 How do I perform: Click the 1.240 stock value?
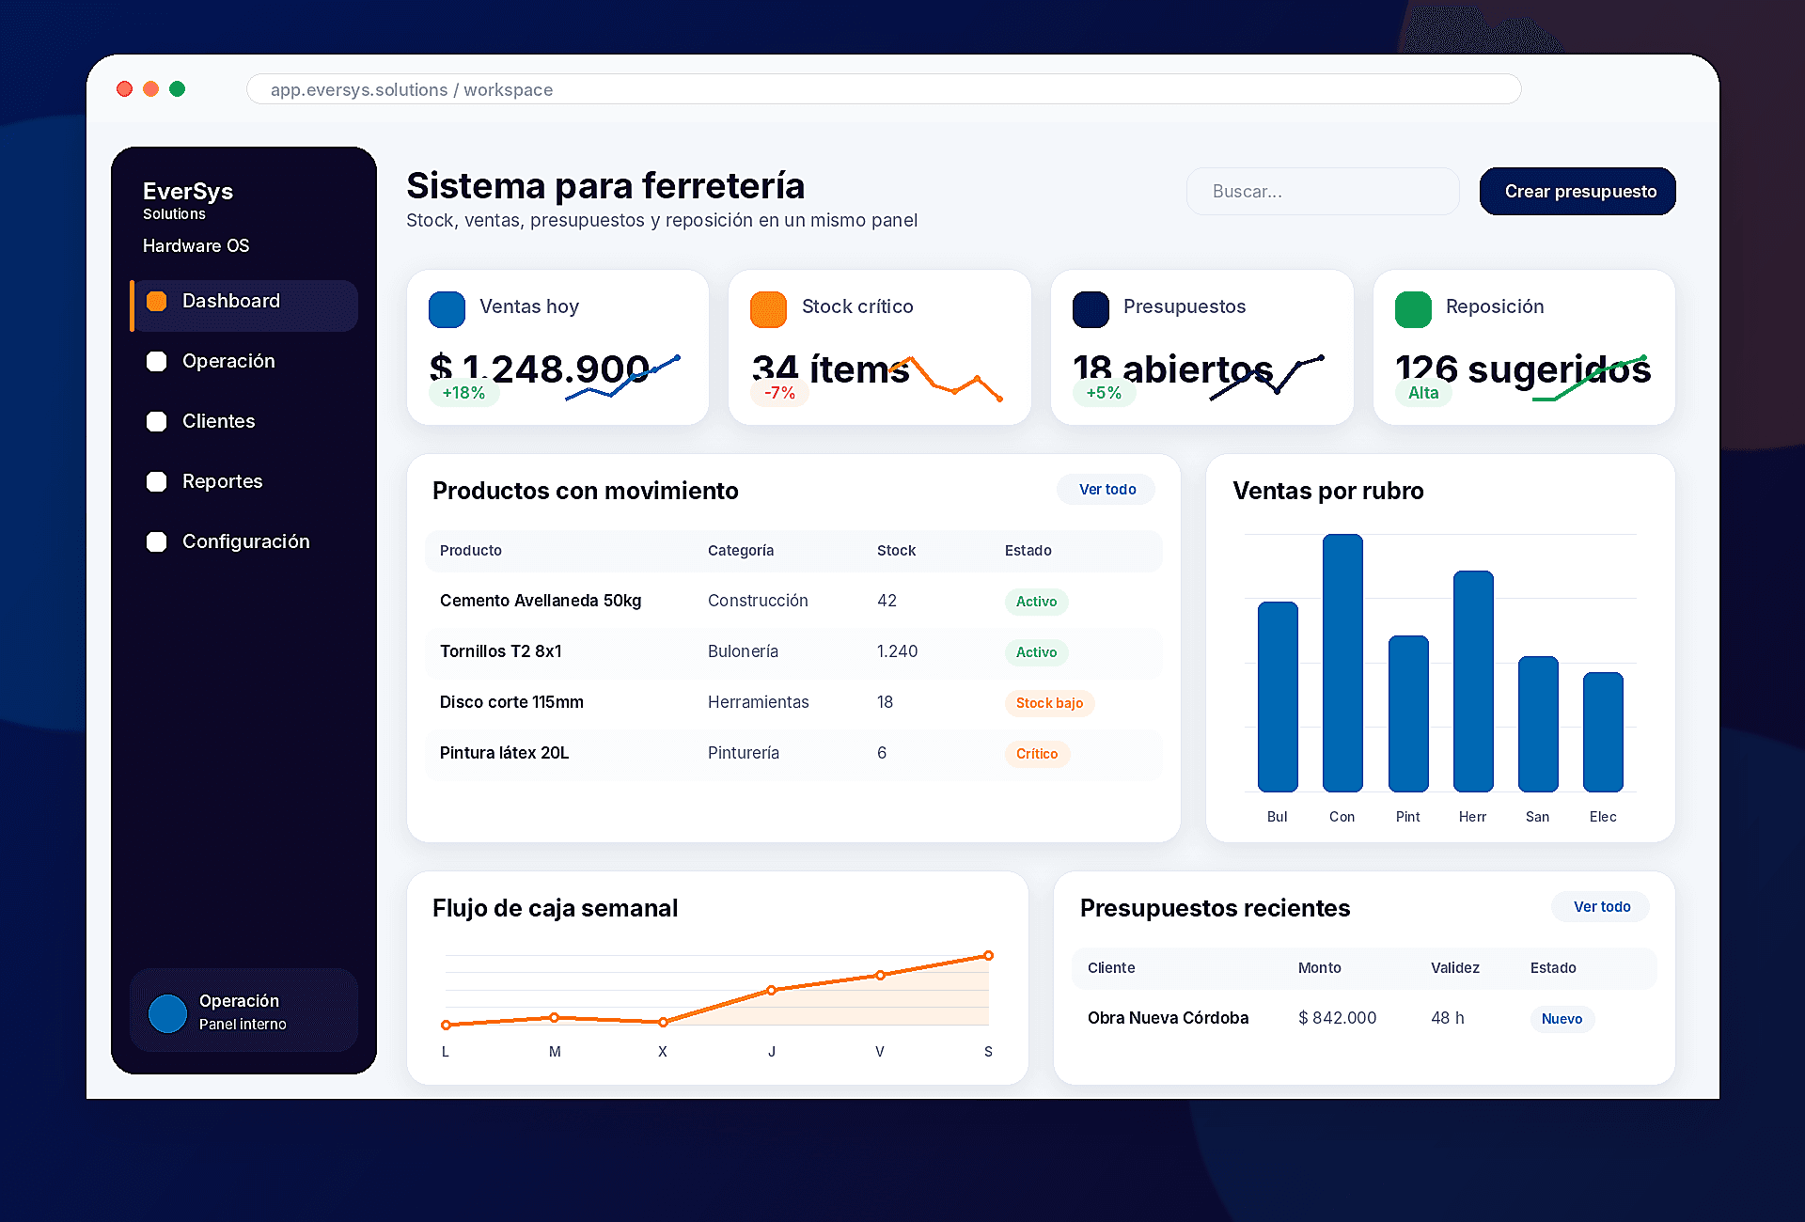897,651
